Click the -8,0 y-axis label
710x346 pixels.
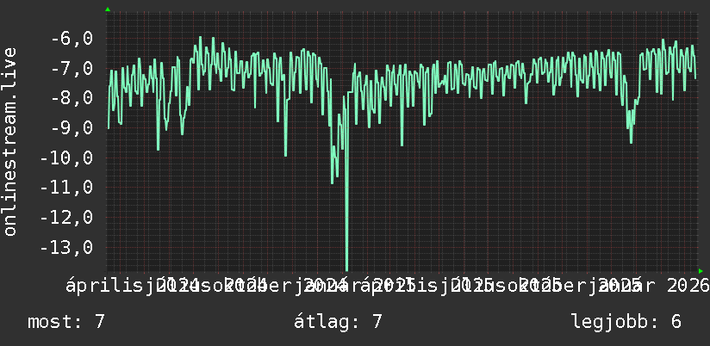72,99
